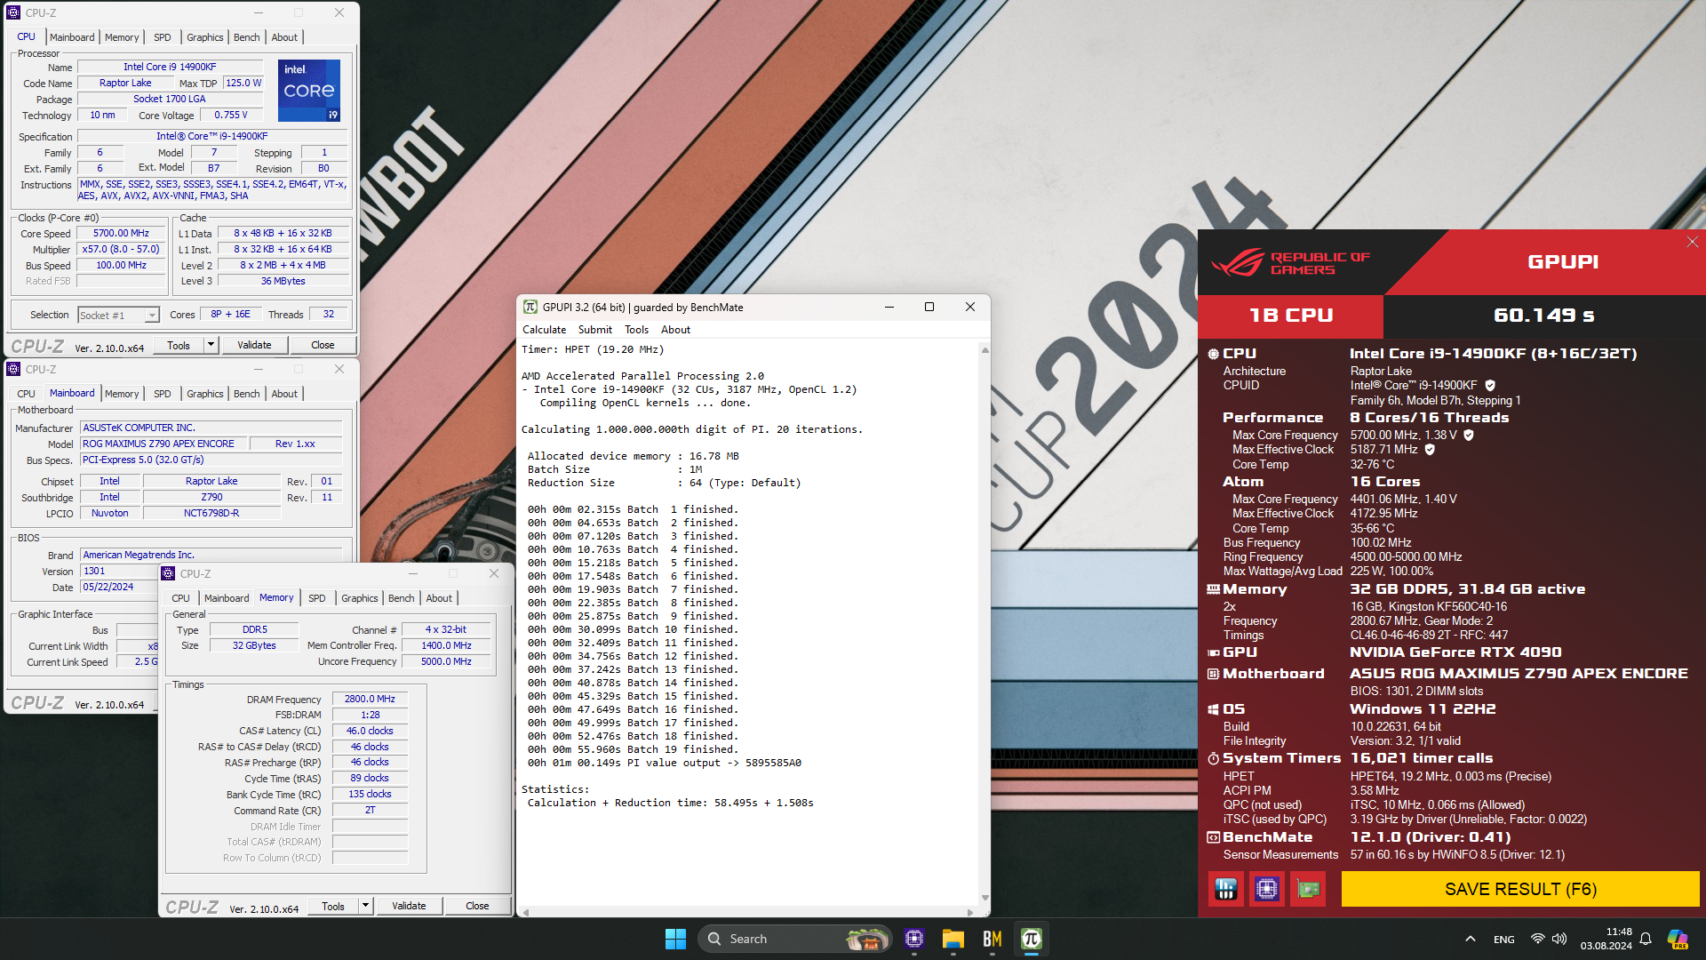Click Validate in the CPU-Z Memory window

click(x=409, y=906)
